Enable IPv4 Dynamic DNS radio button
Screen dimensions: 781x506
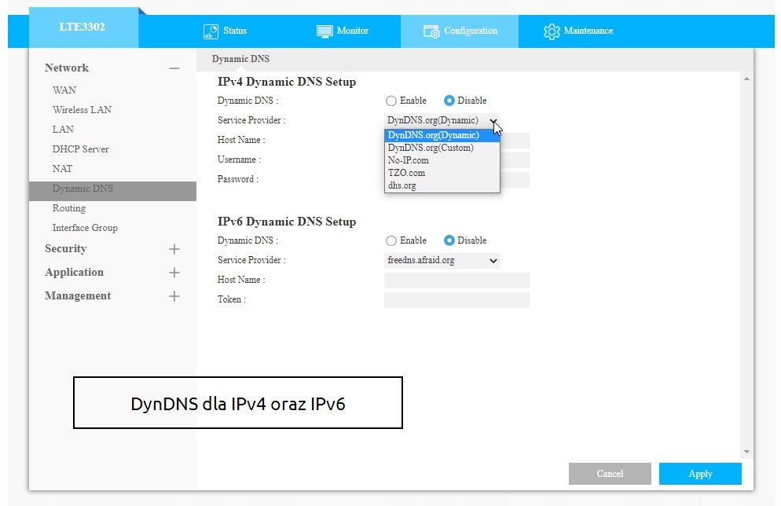click(x=391, y=101)
